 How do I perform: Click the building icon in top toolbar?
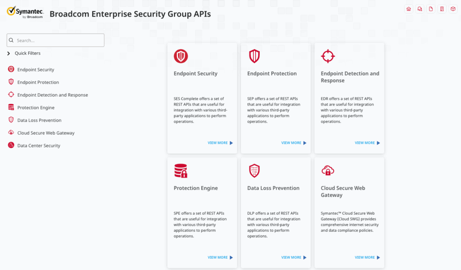coord(442,9)
